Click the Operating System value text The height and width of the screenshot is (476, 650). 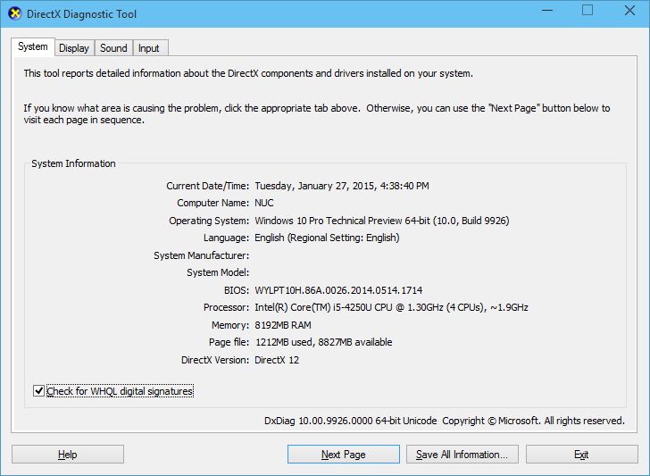tap(381, 221)
